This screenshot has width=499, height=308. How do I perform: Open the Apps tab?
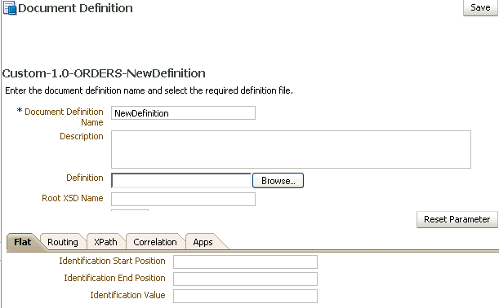point(203,242)
